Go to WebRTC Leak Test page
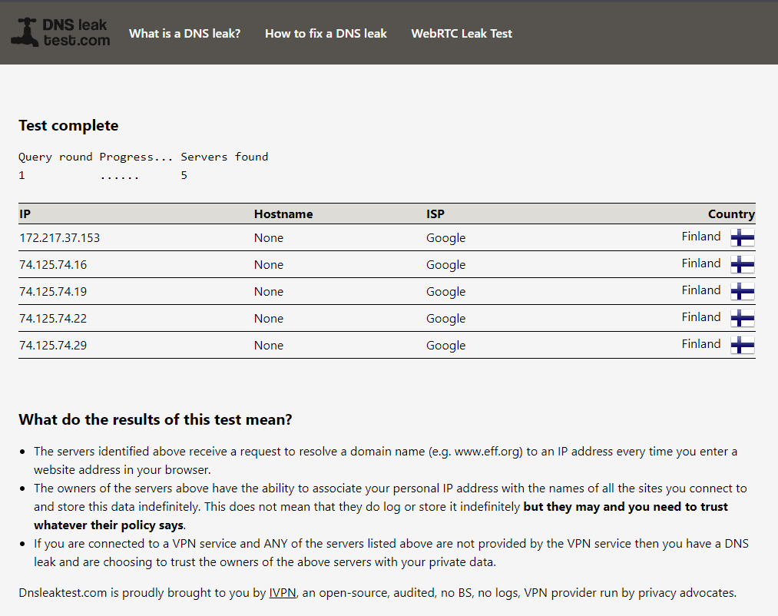Screen dimensions: 778x616 point(462,33)
